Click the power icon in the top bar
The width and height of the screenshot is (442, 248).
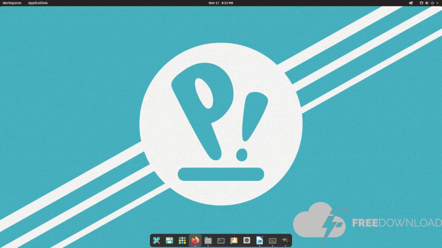click(433, 3)
